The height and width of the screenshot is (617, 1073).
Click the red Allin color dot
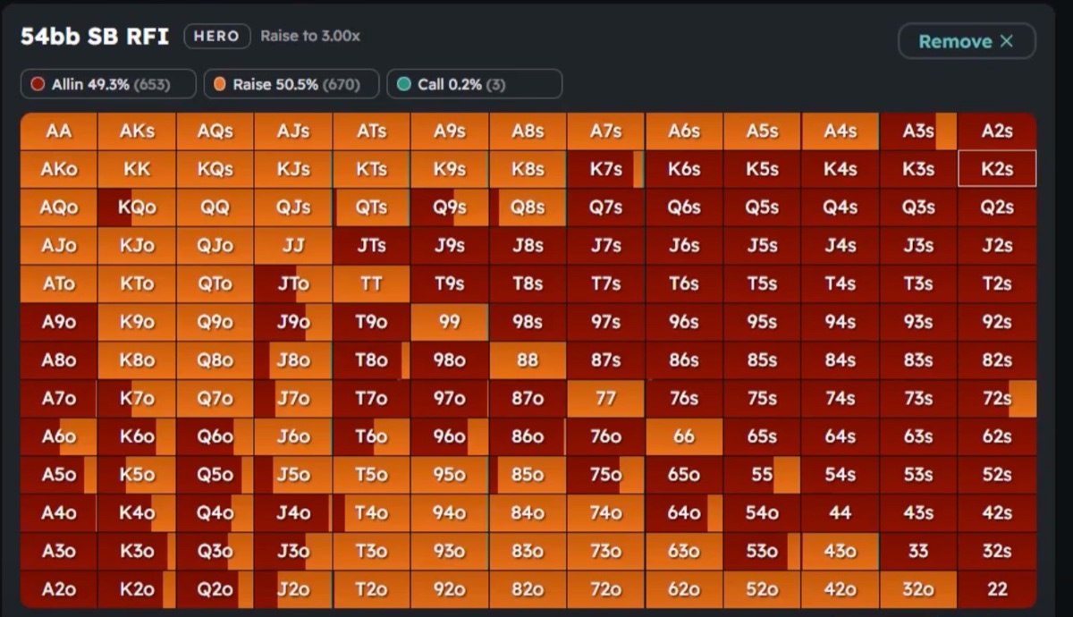pyautogui.click(x=38, y=84)
